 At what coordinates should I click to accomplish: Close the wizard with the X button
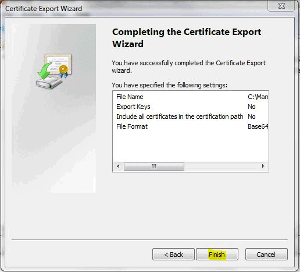(x=281, y=6)
